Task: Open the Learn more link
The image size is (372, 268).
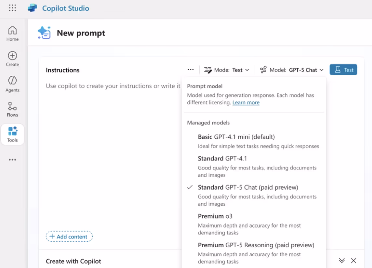Action: point(246,102)
